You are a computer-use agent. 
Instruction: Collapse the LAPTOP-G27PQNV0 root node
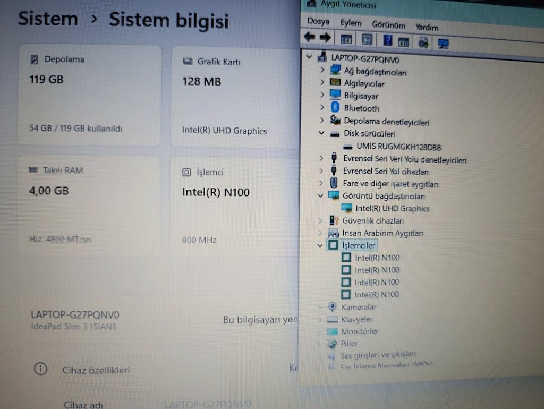(x=309, y=56)
